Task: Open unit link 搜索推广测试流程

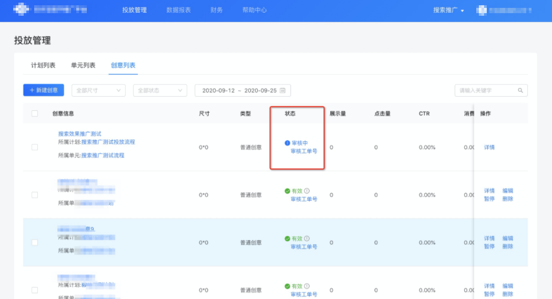Action: point(103,156)
